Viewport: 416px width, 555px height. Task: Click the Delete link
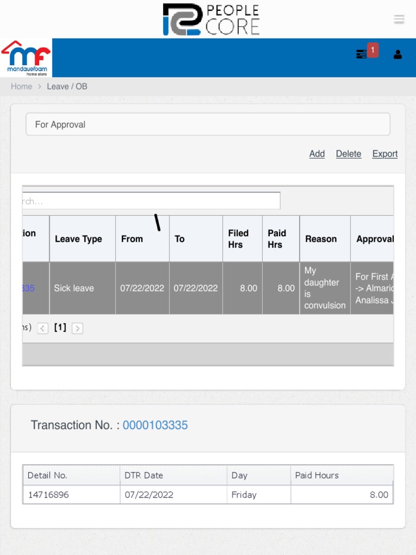(348, 153)
